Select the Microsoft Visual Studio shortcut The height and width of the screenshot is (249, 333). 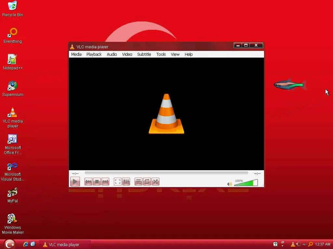(13, 171)
